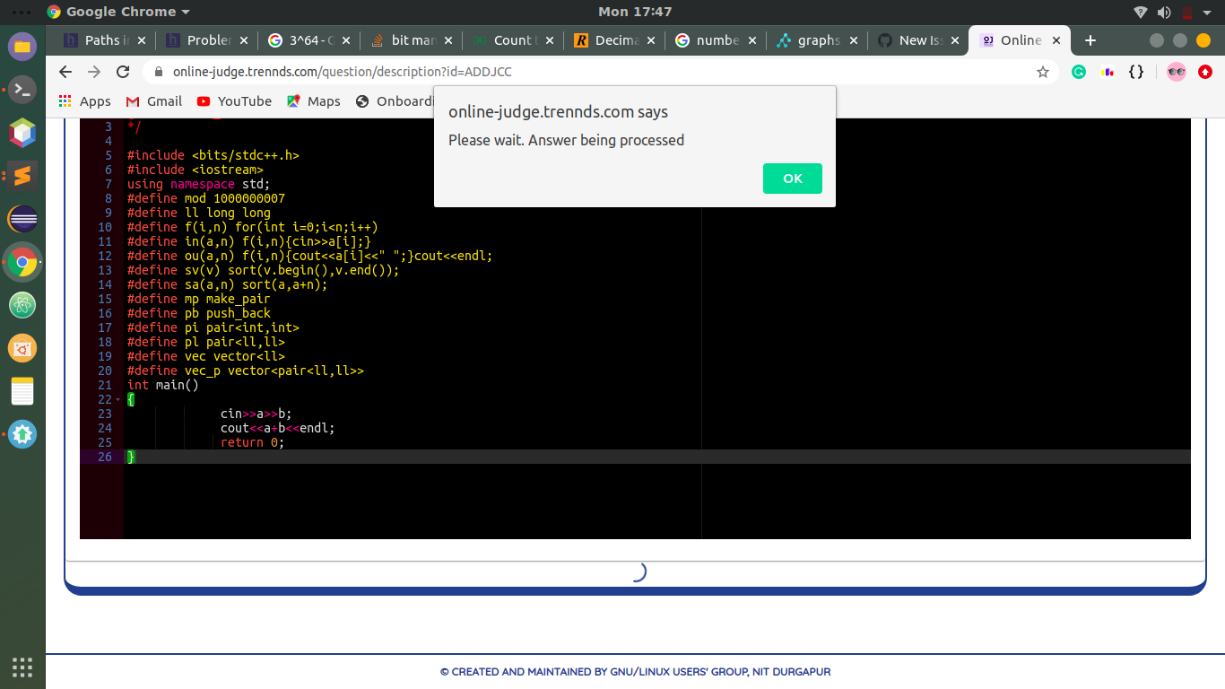Collapse code fold marker on line 22

point(118,399)
